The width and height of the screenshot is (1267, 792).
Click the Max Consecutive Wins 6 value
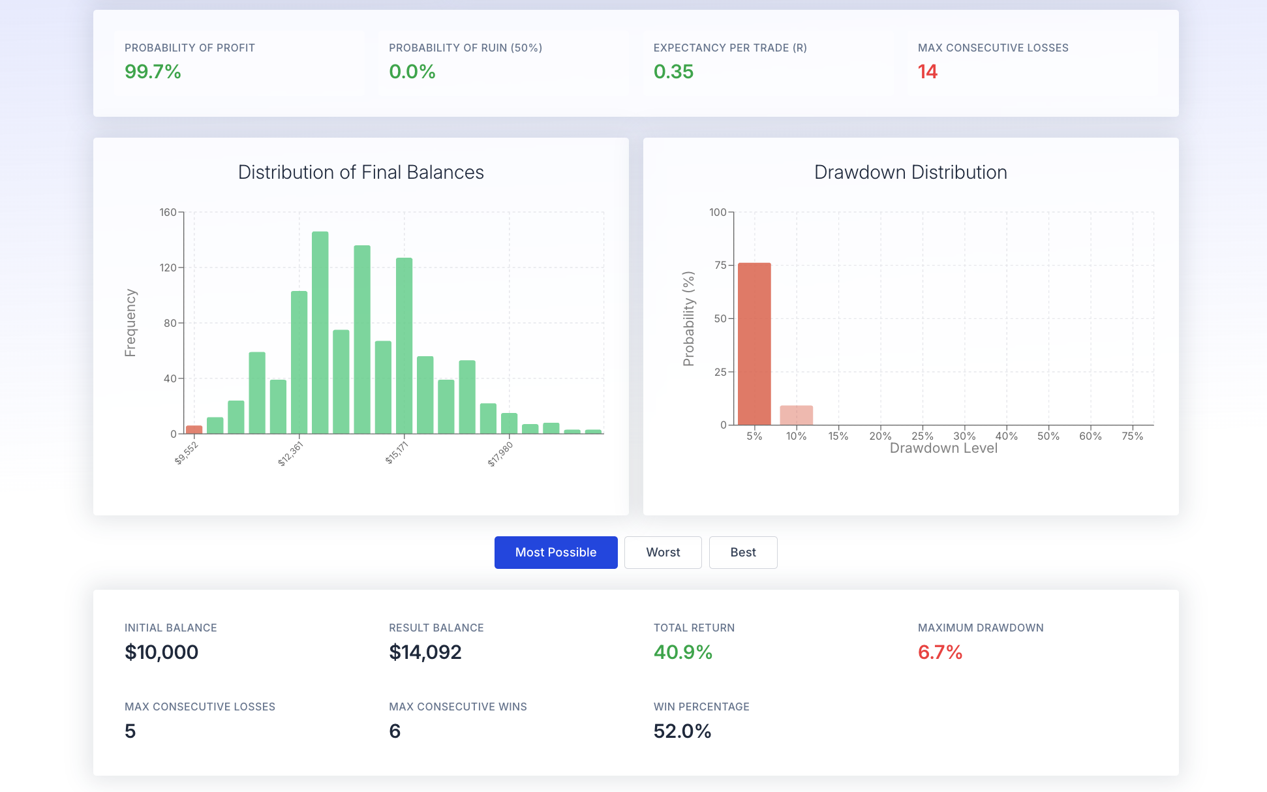[x=395, y=731]
